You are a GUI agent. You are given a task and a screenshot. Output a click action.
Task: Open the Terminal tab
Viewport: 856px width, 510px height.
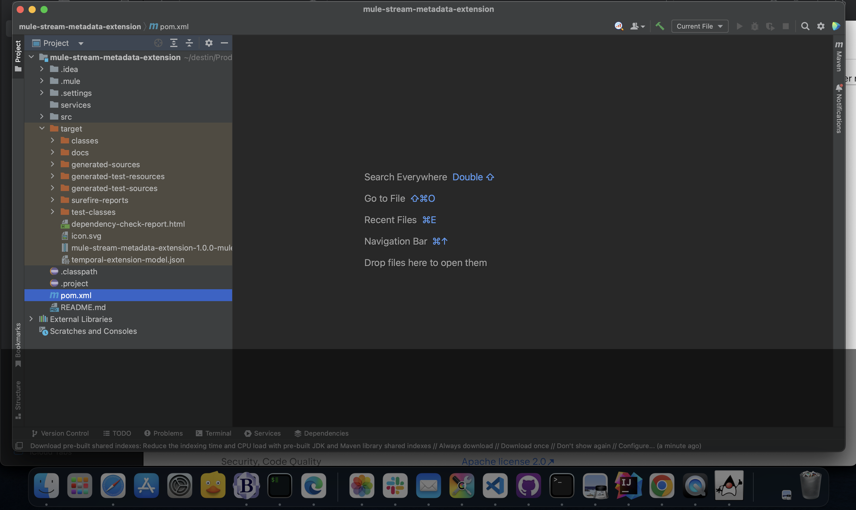[213, 433]
